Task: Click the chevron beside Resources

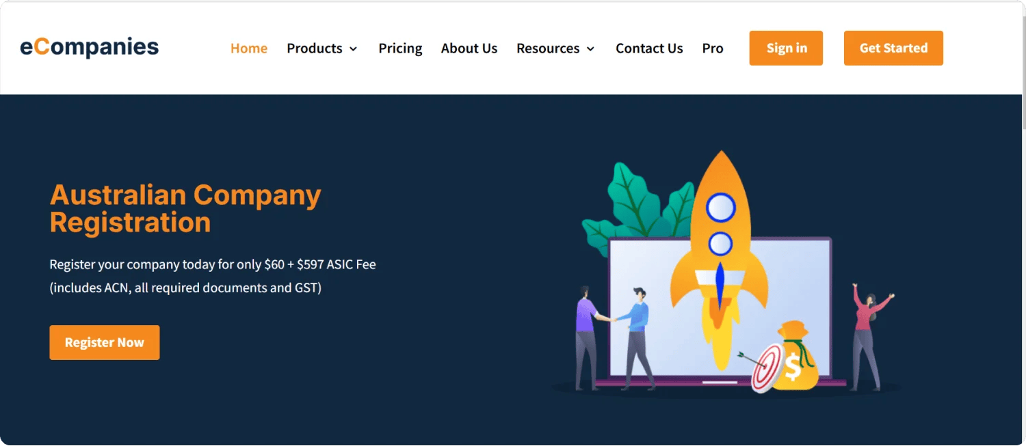Action: (x=590, y=49)
